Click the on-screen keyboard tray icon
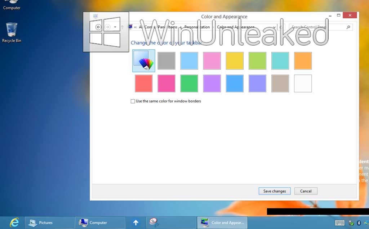Image resolution: width=369 pixels, height=229 pixels. click(339, 223)
